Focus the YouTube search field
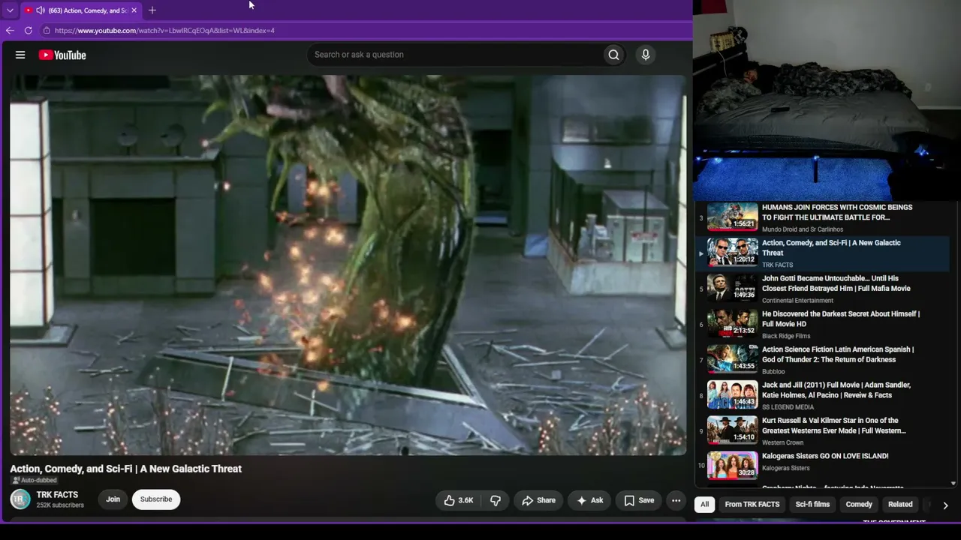This screenshot has width=961, height=540. coord(454,55)
